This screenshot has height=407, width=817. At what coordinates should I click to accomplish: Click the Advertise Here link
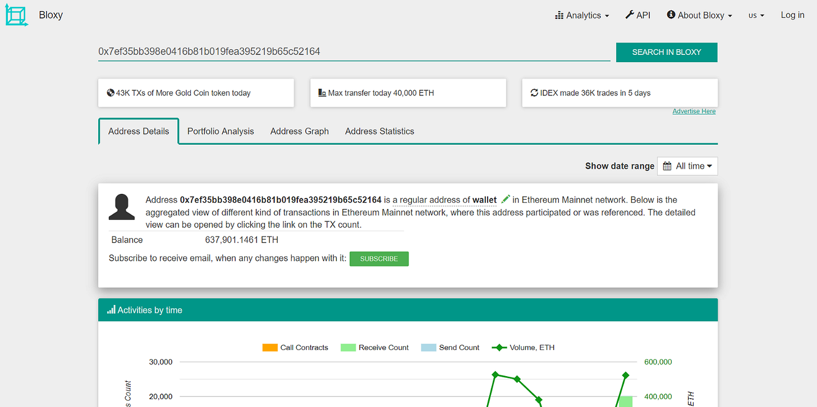tap(694, 111)
